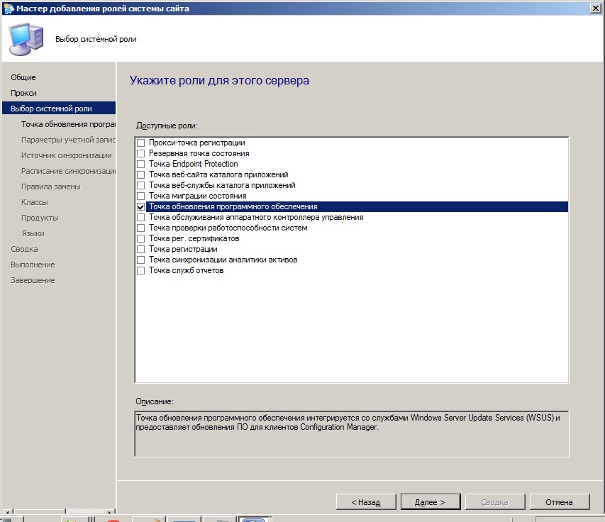Screen dimensions: 605x522
Task: Select the Выбор системной роли sidebar step
Action: (59, 108)
